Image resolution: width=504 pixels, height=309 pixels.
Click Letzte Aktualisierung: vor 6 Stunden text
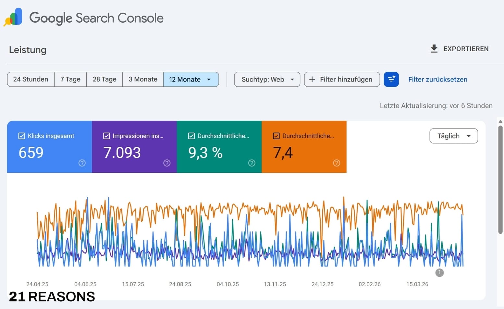[436, 106]
